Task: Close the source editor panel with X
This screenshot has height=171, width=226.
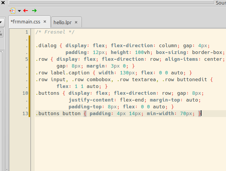Action: (x=3, y=3)
